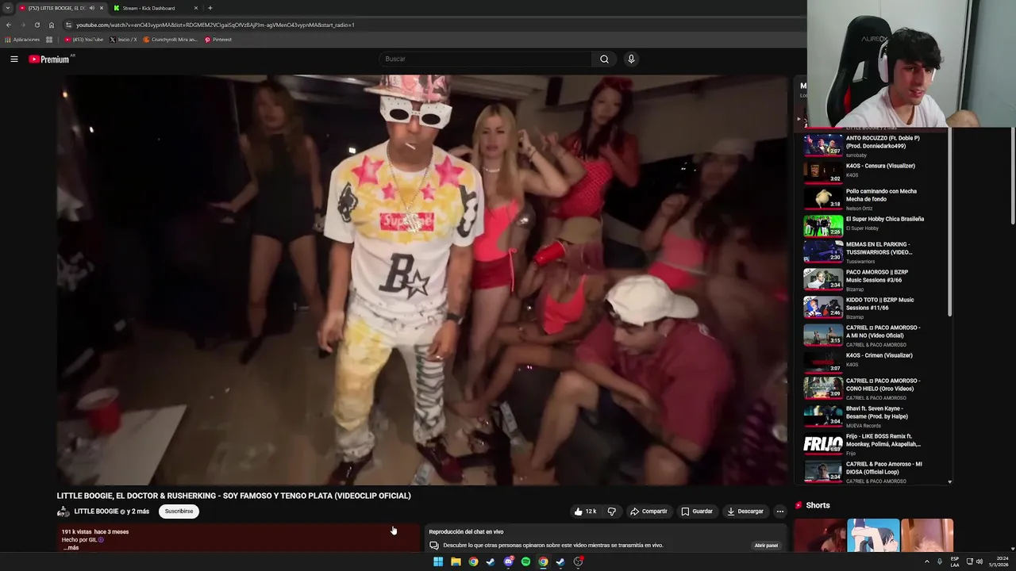Go to browser home page

[x=52, y=25]
